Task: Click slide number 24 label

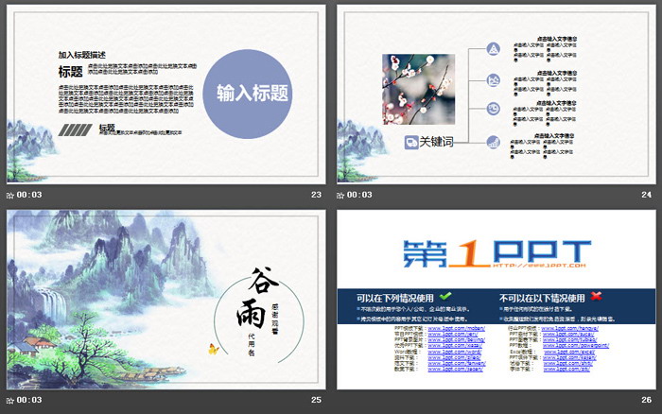Action: point(646,195)
